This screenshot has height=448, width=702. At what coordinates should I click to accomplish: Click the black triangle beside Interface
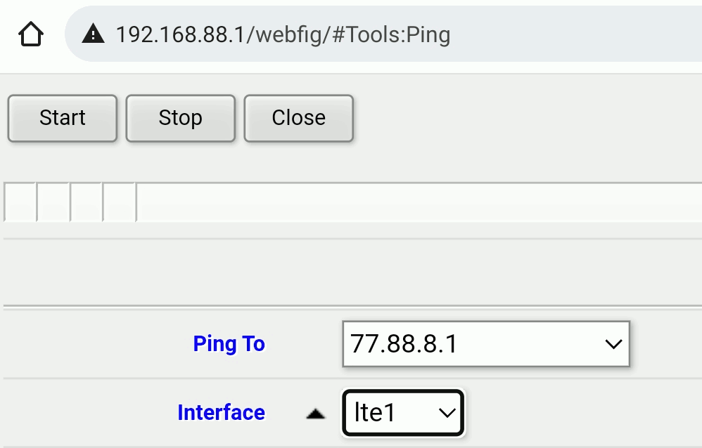click(x=316, y=414)
